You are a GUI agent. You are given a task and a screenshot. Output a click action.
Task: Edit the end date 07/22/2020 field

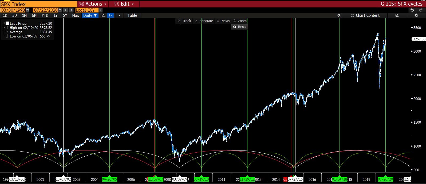46,10
